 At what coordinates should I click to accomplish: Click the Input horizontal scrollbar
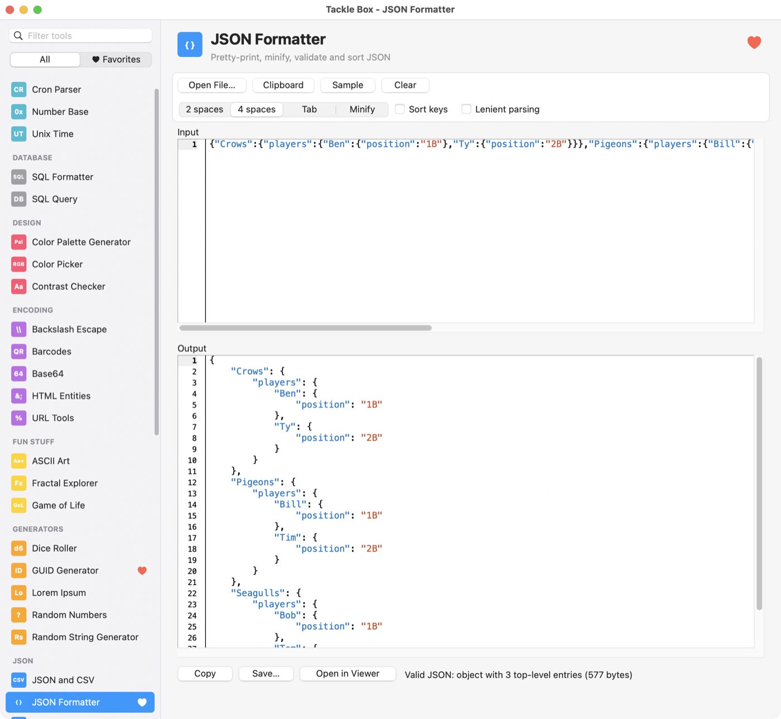(306, 328)
